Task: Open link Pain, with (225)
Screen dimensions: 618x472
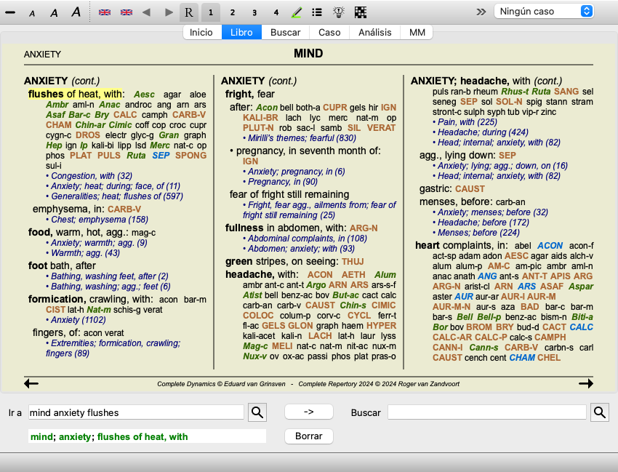Action: click(x=467, y=122)
